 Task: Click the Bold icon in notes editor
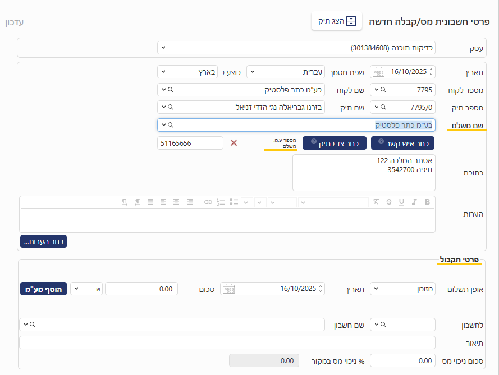pos(427,202)
